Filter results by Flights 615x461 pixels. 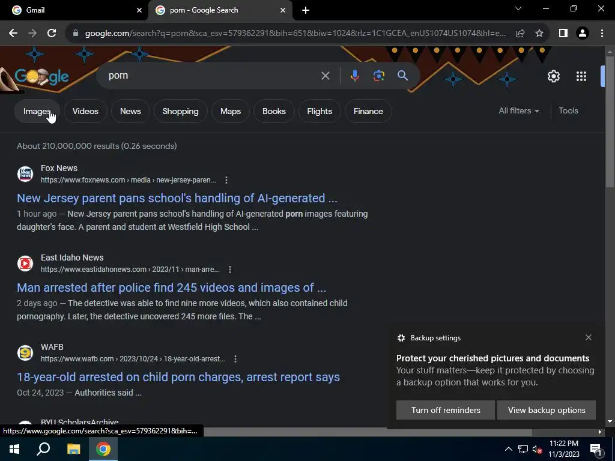click(x=320, y=111)
